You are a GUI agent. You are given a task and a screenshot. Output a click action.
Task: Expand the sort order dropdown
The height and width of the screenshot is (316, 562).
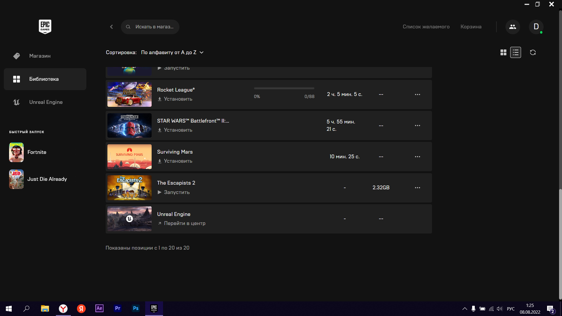tap(172, 52)
